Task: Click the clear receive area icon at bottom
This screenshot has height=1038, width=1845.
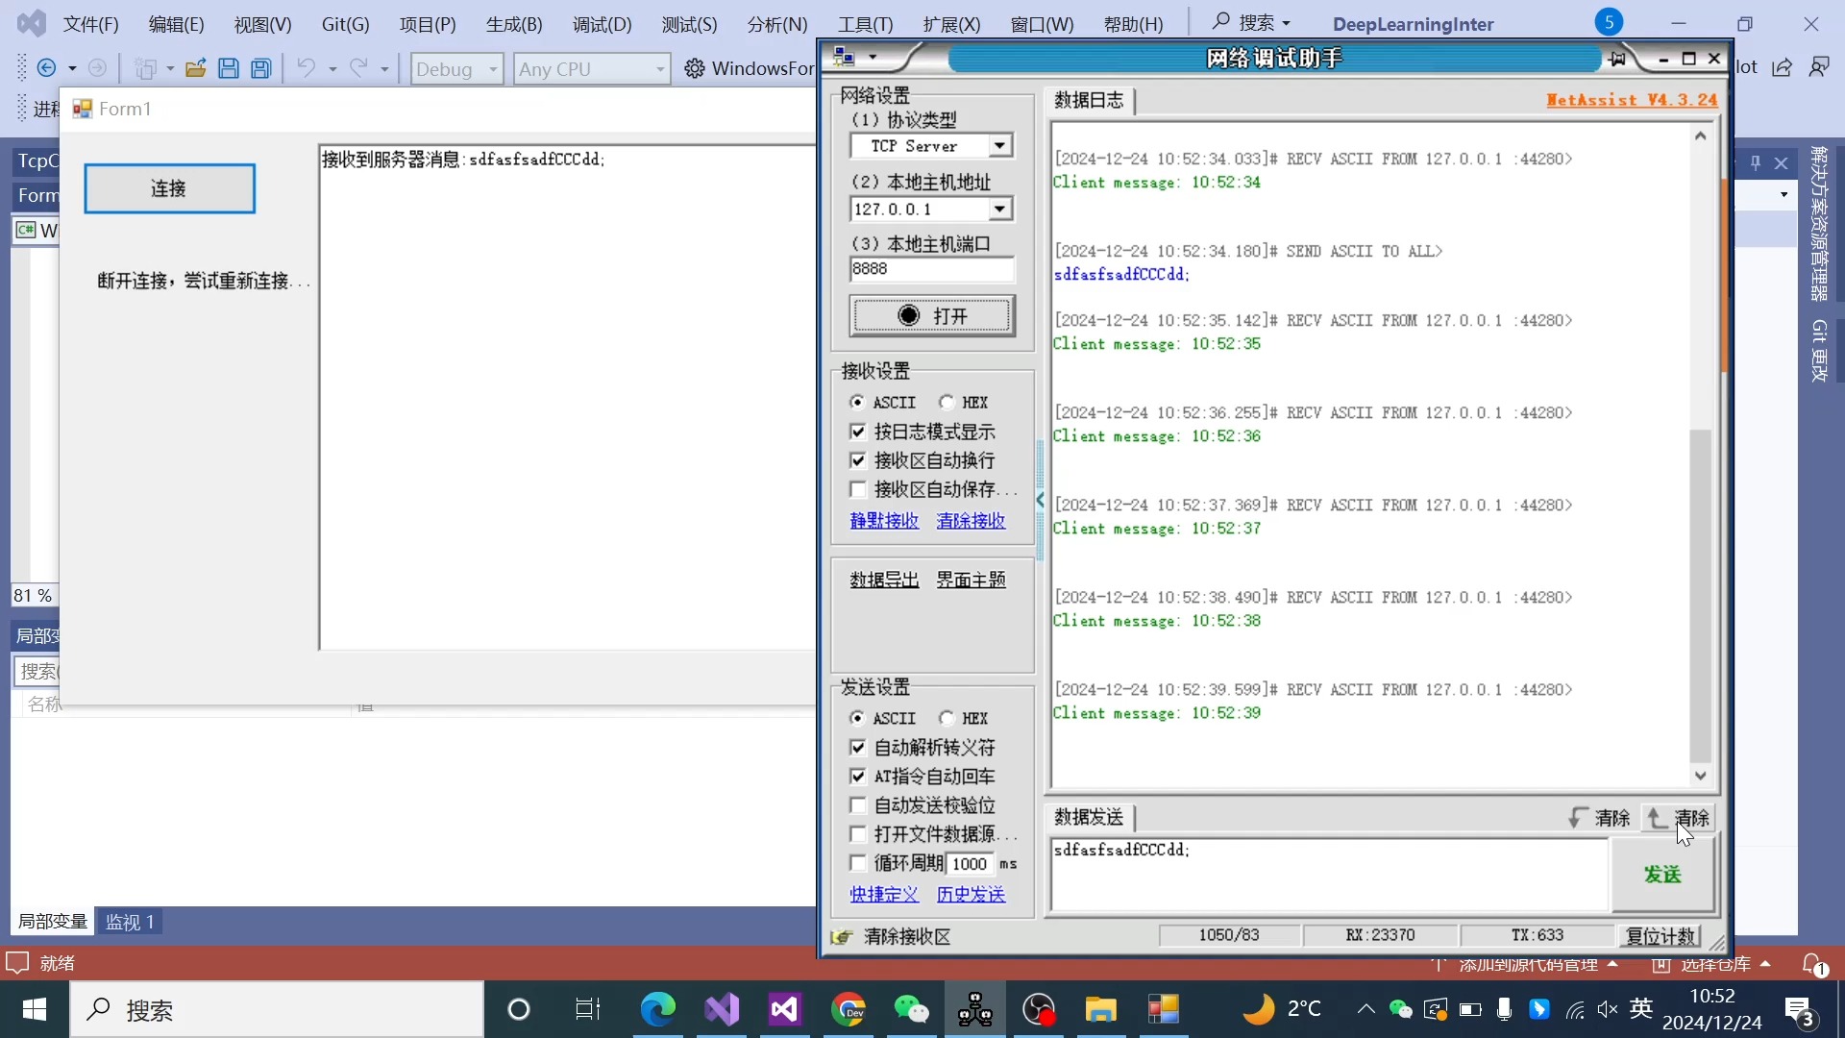Action: (843, 937)
